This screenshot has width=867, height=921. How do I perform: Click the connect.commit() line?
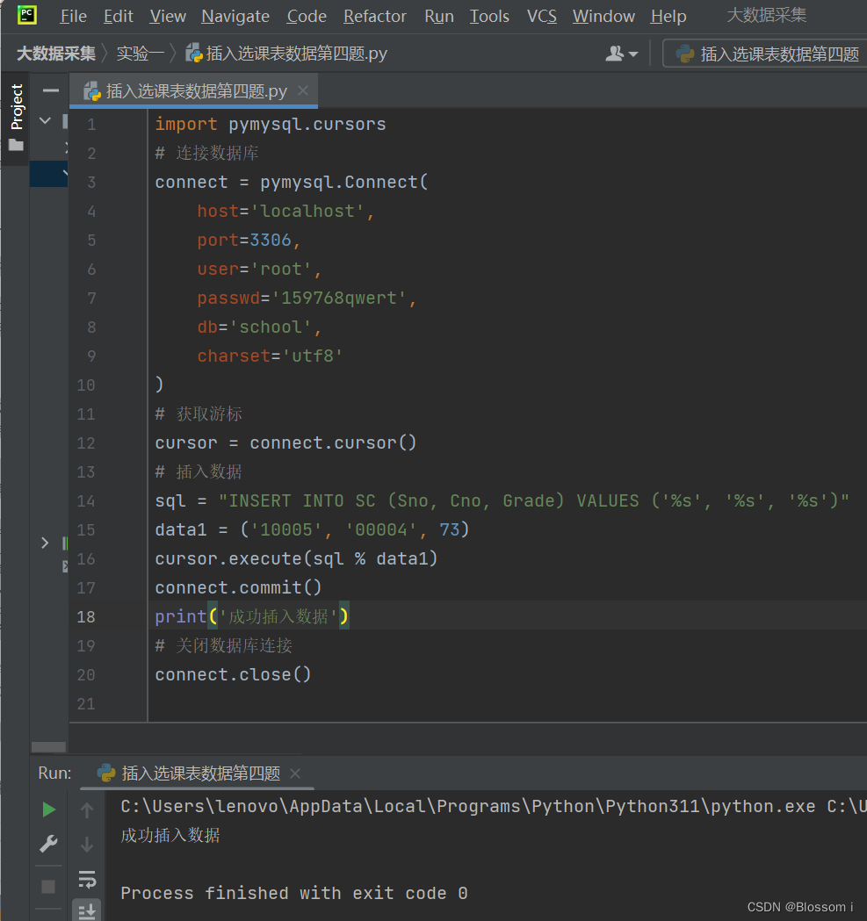[x=238, y=588]
